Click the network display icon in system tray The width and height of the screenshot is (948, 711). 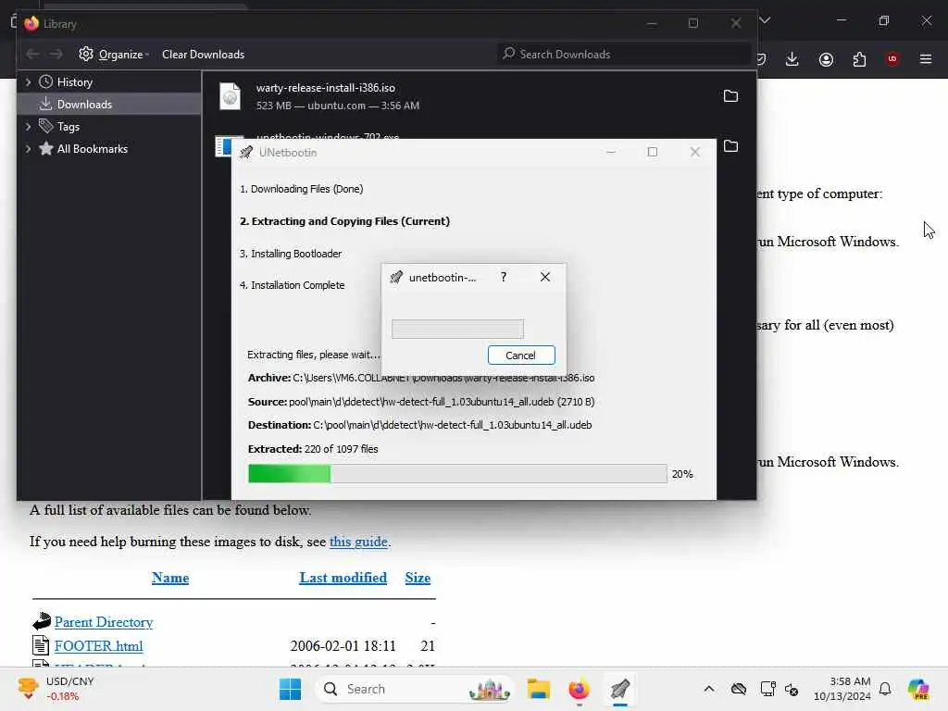[767, 689]
